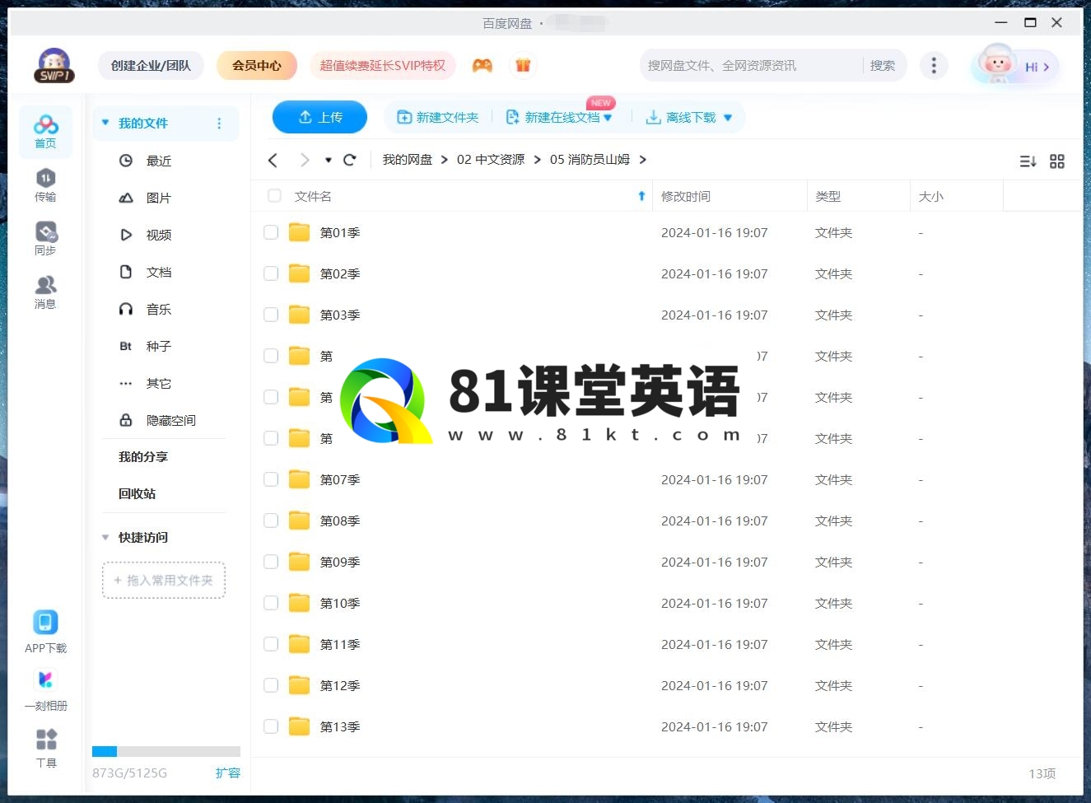This screenshot has width=1091, height=803.
Task: Open 回收站 recycle bin
Action: point(137,493)
